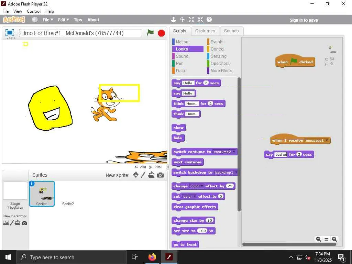Switch to the Sounds tab

coord(231,31)
